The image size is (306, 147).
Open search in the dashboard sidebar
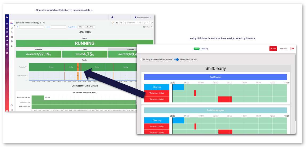(12, 28)
